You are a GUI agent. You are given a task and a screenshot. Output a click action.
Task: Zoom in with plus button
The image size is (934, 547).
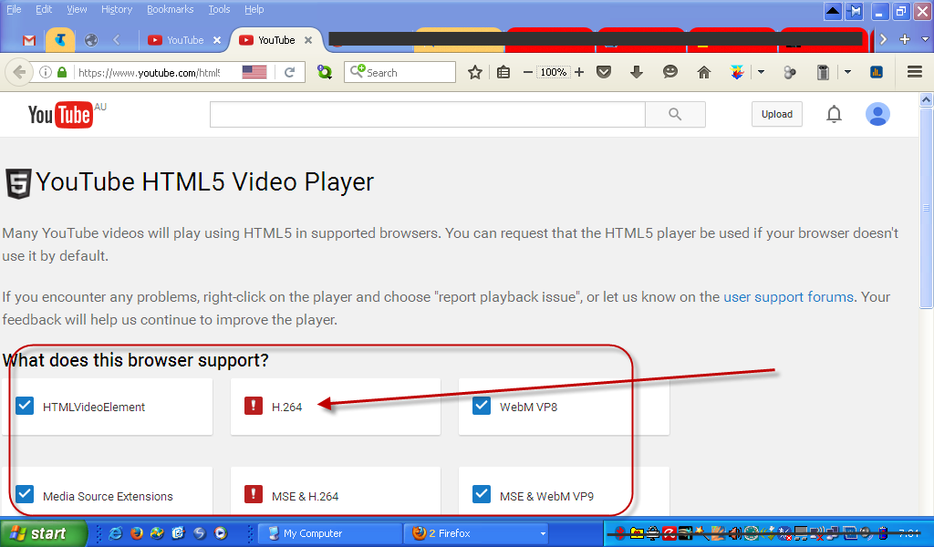tap(579, 73)
